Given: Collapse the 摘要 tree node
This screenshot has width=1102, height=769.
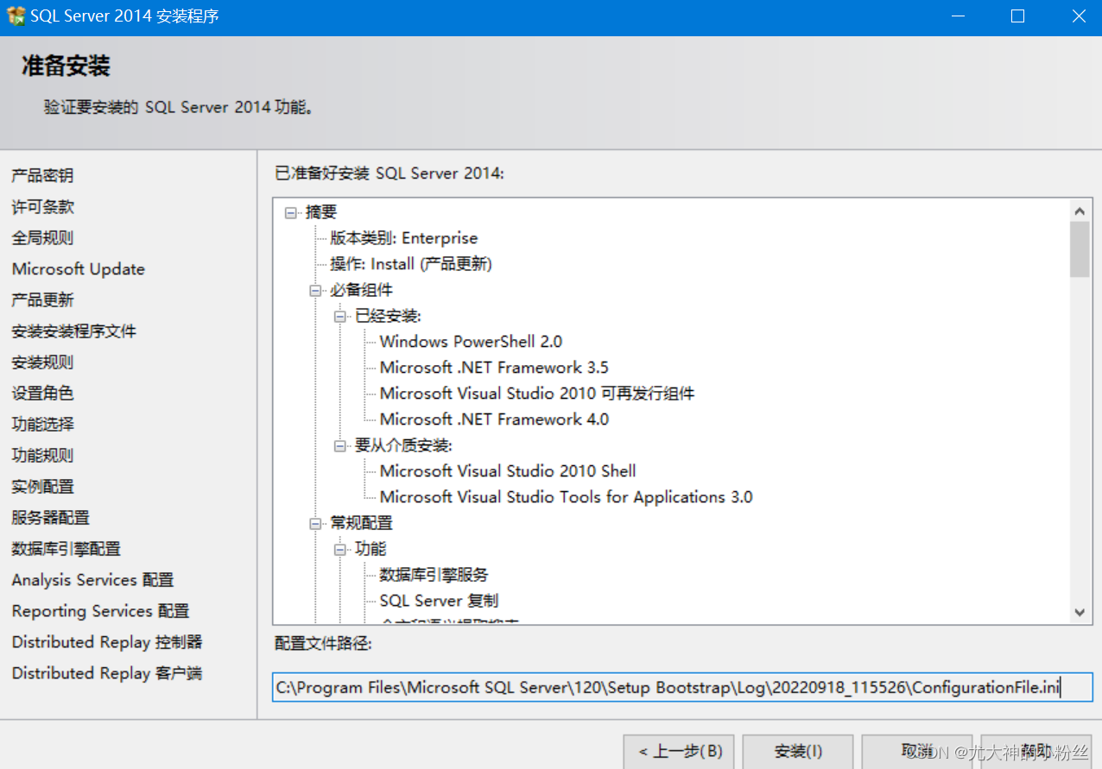Looking at the screenshot, I should click(291, 211).
